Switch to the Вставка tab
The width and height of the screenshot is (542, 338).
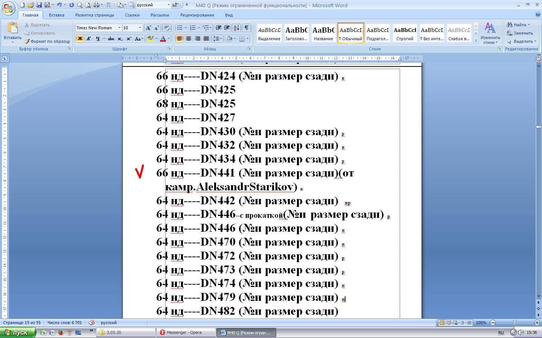click(x=56, y=15)
